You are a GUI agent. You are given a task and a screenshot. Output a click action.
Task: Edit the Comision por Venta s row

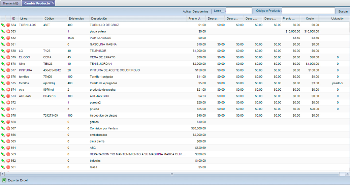click(3, 128)
